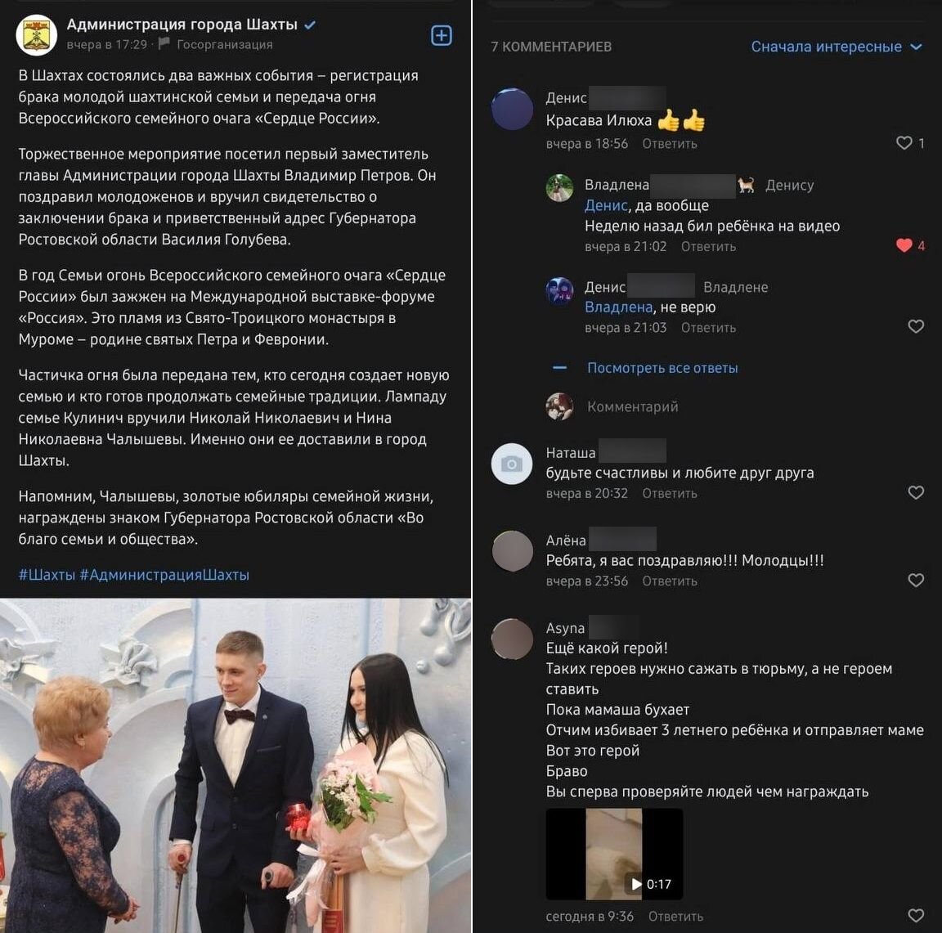Open Asyna's avatar beside the hero comment
Viewport: 942px width, 933px height.
click(512, 639)
